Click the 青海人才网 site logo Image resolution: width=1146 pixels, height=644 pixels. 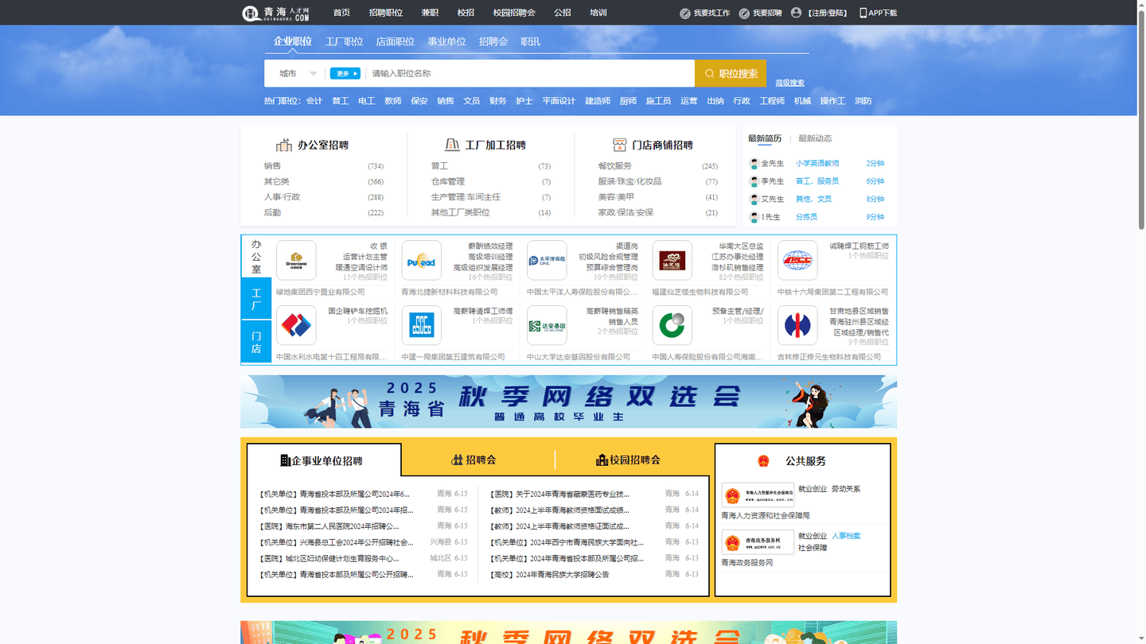276,13
